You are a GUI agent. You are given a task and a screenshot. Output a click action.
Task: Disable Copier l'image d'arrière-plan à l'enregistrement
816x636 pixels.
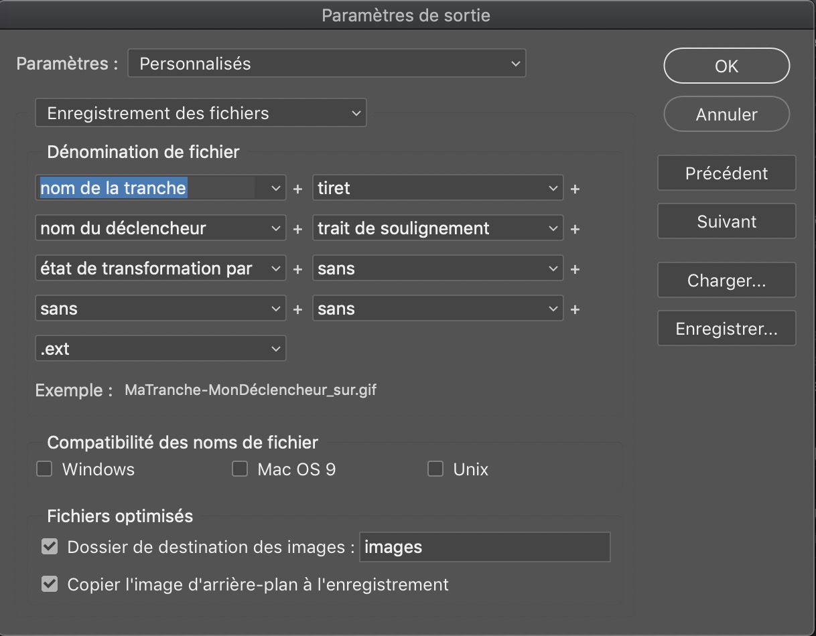click(x=49, y=584)
